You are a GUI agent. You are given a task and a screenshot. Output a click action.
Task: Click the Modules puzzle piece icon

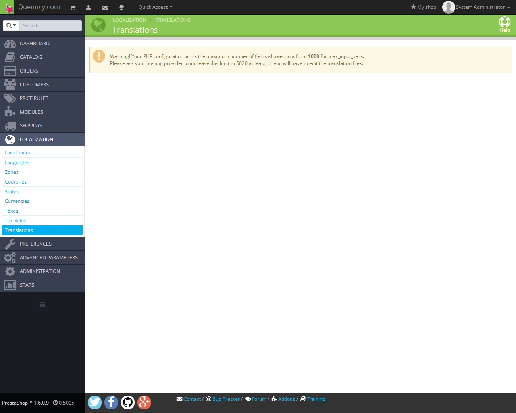pyautogui.click(x=10, y=112)
